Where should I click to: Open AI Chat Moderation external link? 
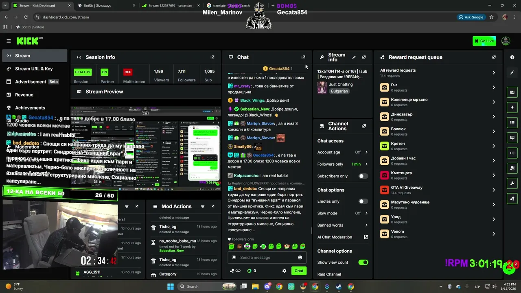[366, 237]
